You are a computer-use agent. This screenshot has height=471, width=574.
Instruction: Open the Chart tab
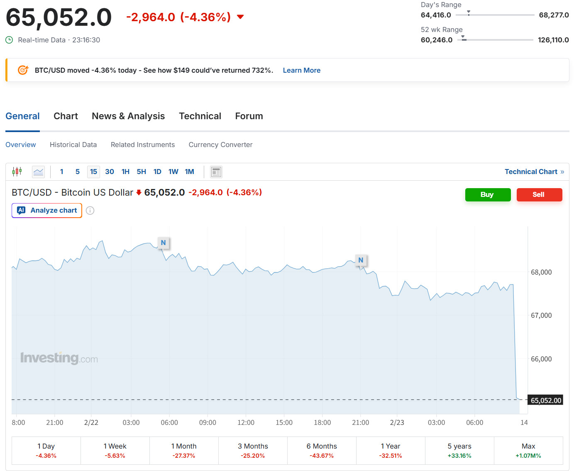pyautogui.click(x=66, y=116)
